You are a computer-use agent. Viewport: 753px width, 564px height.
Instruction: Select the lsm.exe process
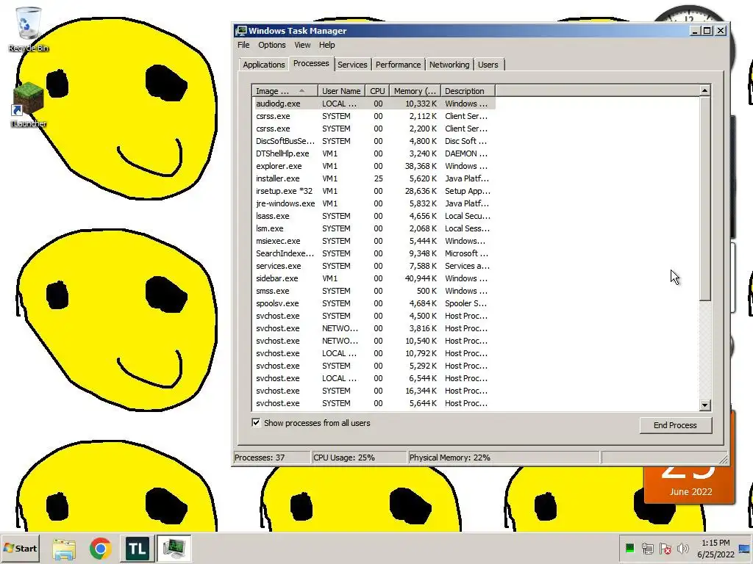pos(374,228)
